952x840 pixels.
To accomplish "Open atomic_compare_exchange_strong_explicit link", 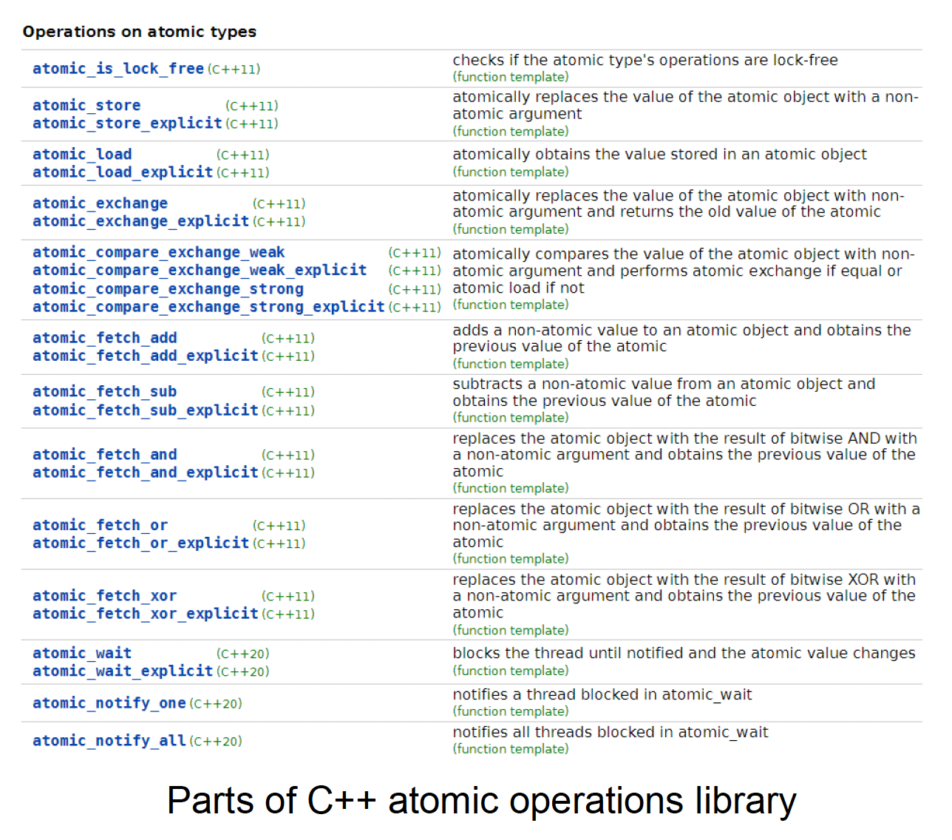I will (208, 307).
